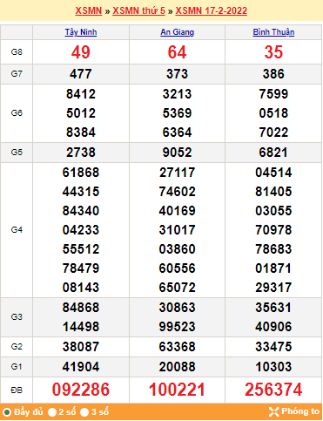
Task: Open the An Giang province link
Action: tap(177, 32)
